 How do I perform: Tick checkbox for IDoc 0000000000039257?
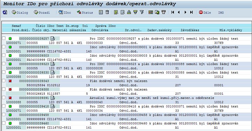click(4, 38)
